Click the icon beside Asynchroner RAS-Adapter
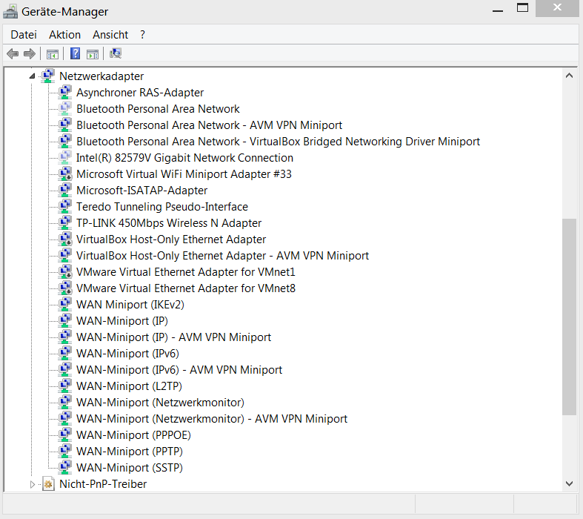The image size is (583, 519). point(65,92)
